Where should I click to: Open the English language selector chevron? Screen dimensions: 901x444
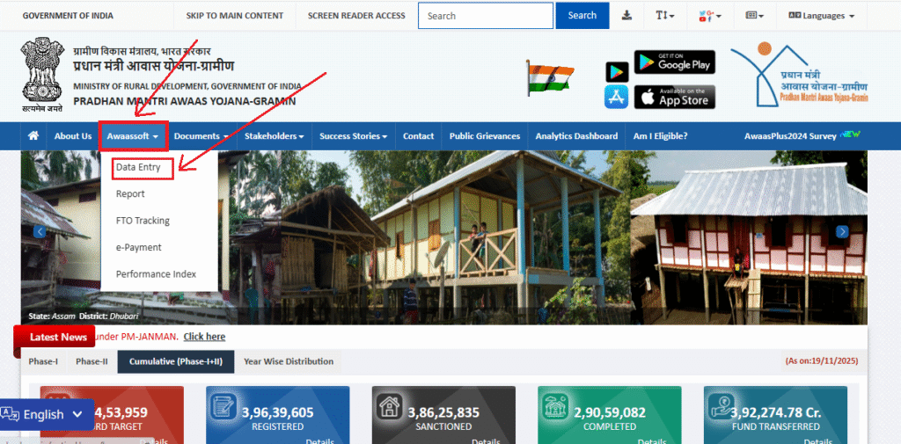point(77,414)
